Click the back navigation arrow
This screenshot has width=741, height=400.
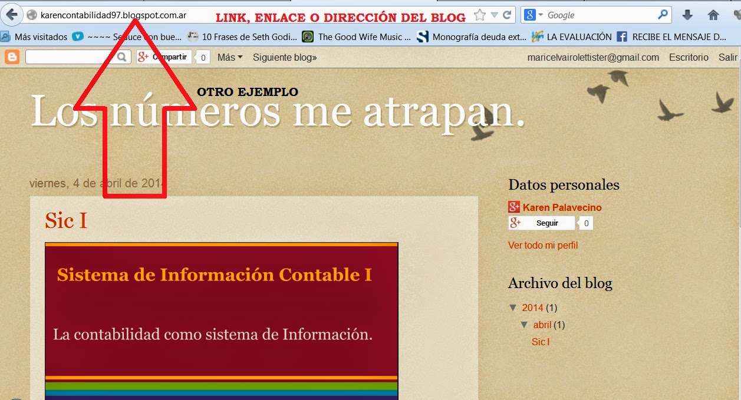tap(12, 14)
